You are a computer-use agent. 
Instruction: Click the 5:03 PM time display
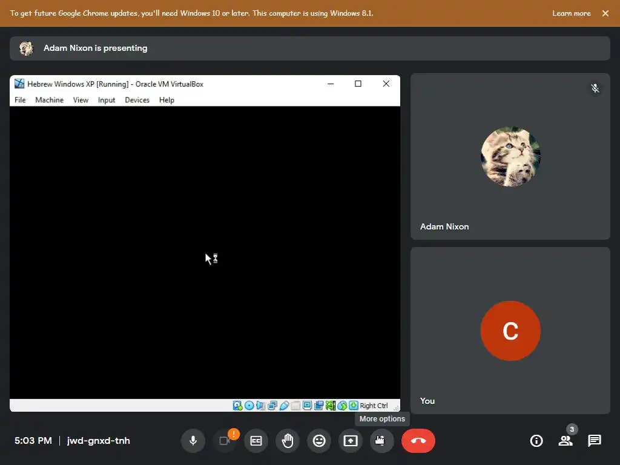(x=33, y=441)
